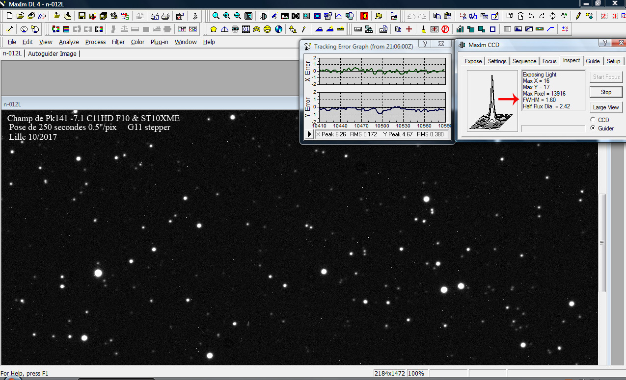Save image using the floppy disk icon

tap(82, 16)
